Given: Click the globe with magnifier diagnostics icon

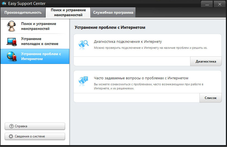Looking at the screenshot, I should point(83,45).
